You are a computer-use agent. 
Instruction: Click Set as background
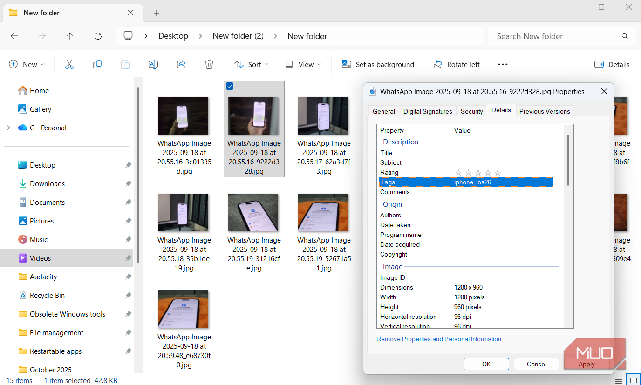(378, 64)
